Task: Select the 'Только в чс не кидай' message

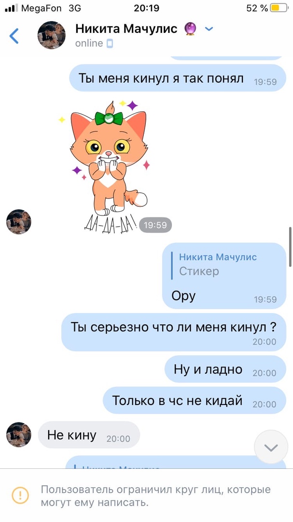Action: (195, 400)
